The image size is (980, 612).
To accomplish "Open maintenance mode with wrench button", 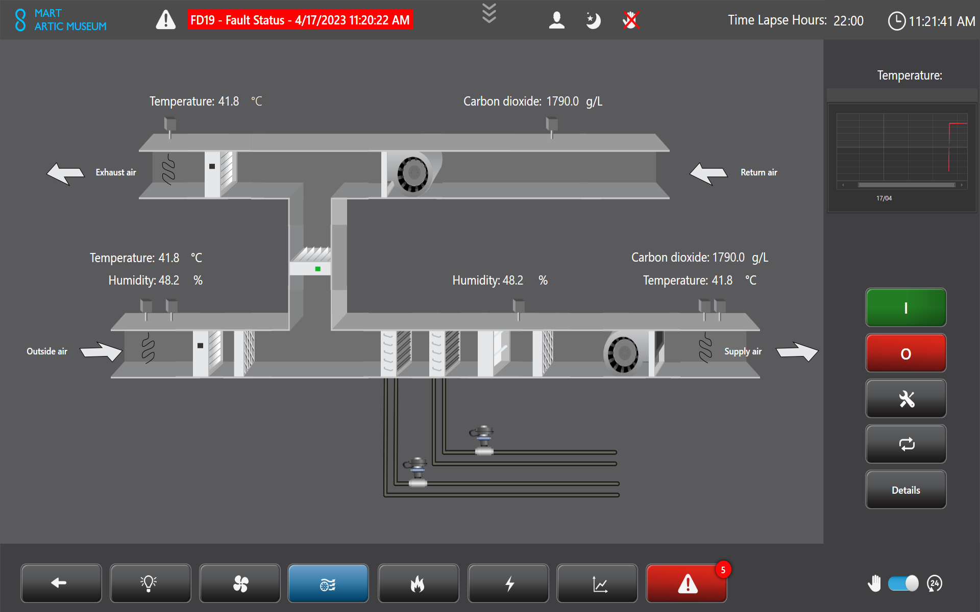I will click(905, 399).
